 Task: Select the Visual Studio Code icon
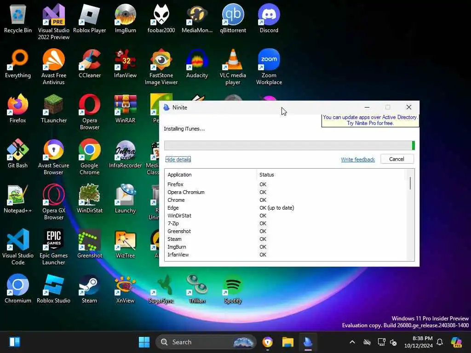click(18, 247)
